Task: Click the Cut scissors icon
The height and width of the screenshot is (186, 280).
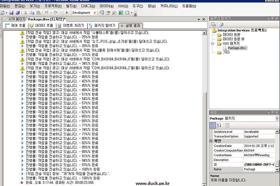Action: tap(26, 13)
